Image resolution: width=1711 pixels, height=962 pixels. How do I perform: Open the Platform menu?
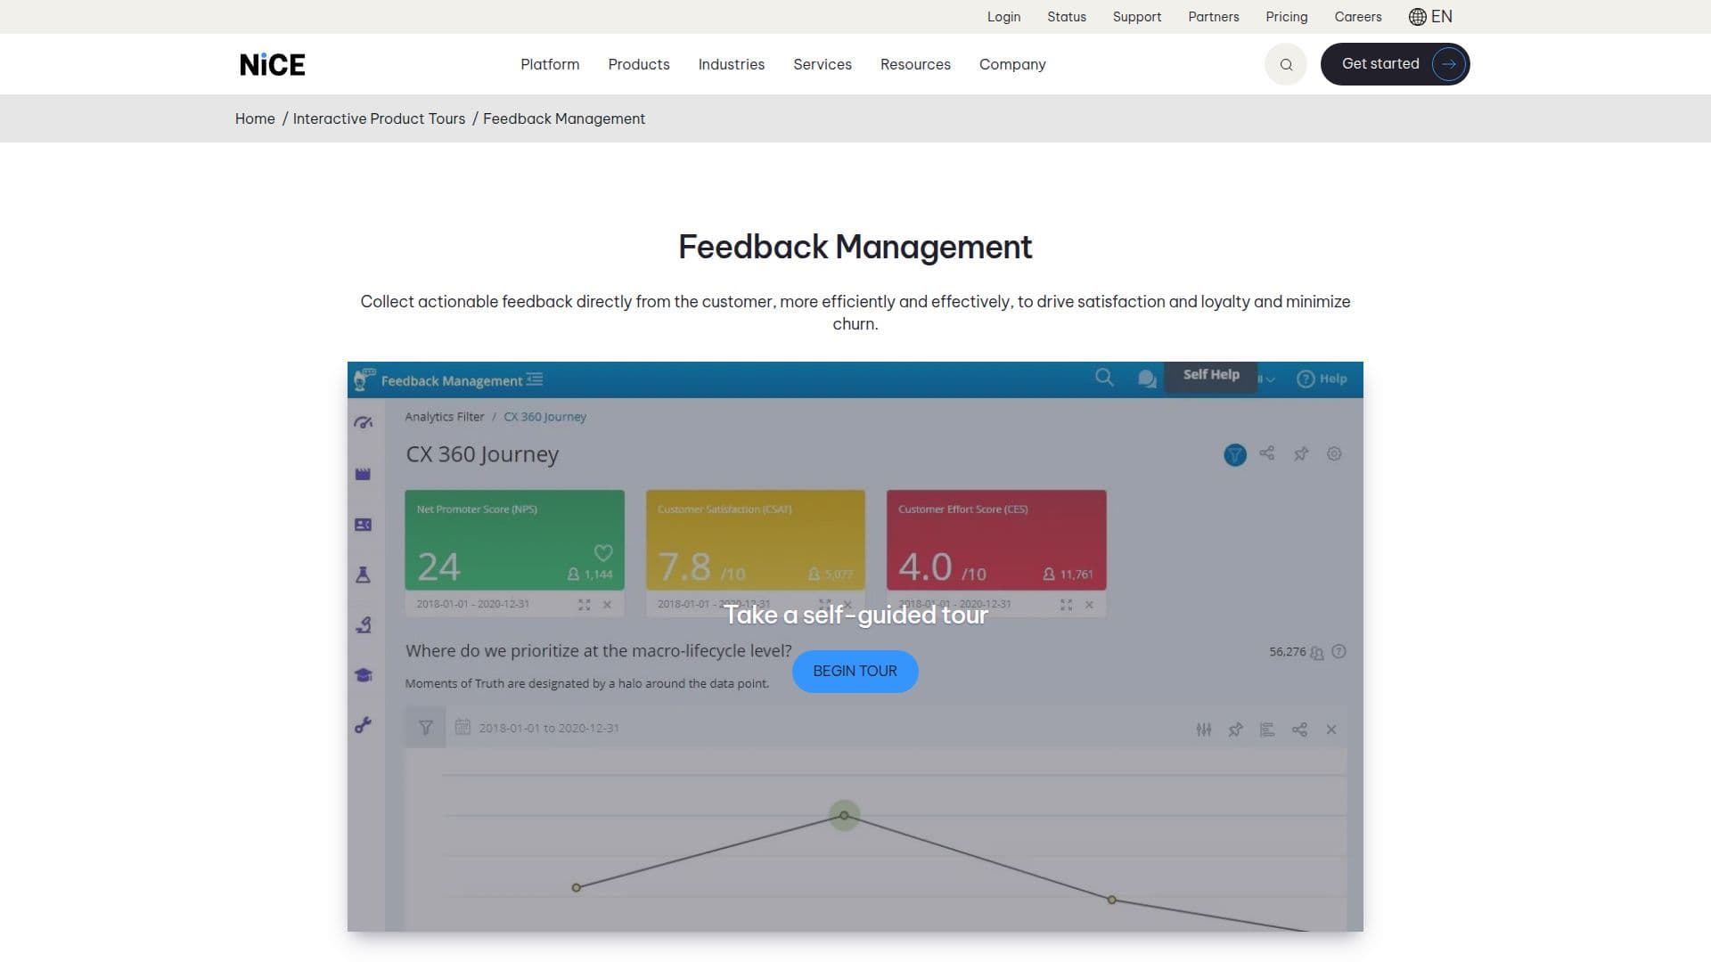click(x=550, y=64)
